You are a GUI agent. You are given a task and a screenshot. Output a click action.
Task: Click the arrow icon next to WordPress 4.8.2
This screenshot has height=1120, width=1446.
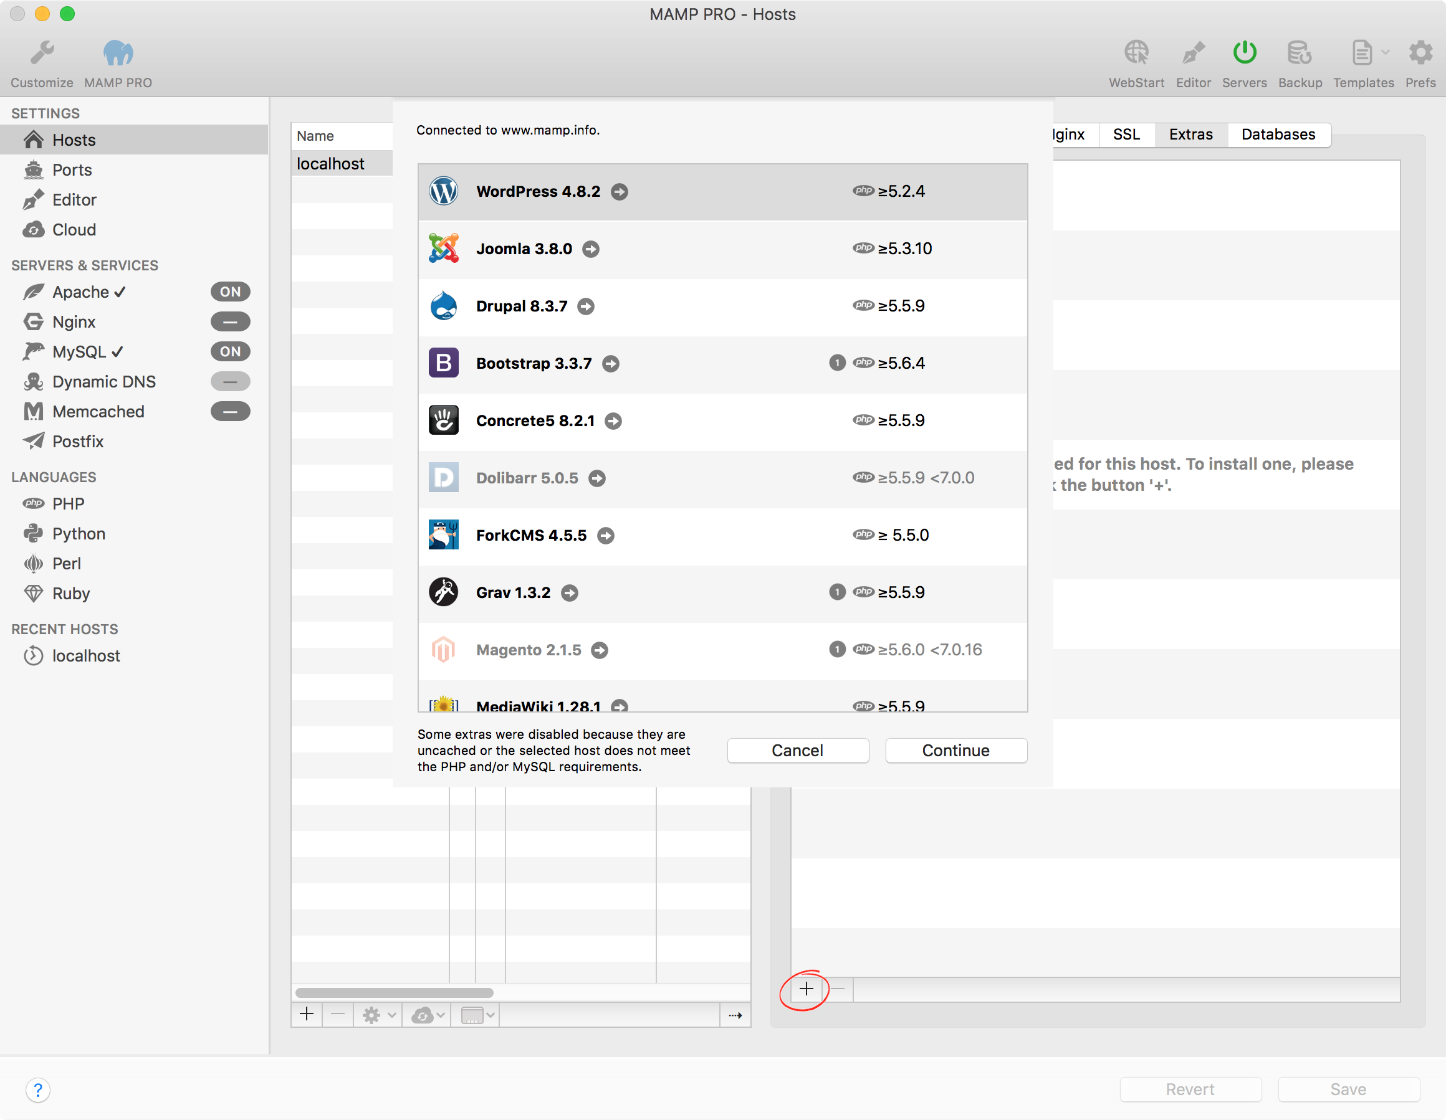tap(619, 192)
